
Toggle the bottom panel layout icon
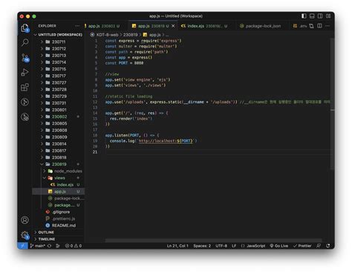[x=312, y=16]
